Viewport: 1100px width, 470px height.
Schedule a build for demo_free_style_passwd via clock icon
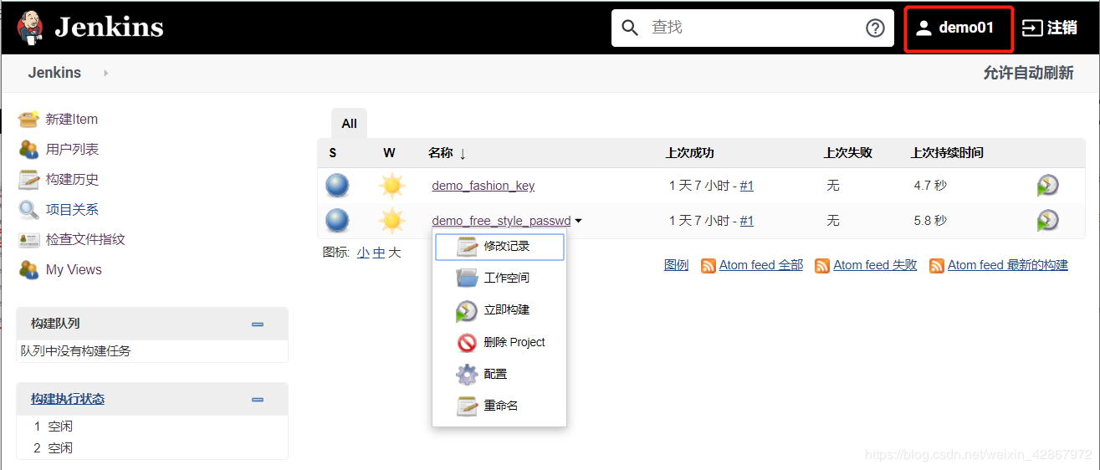click(x=1047, y=221)
